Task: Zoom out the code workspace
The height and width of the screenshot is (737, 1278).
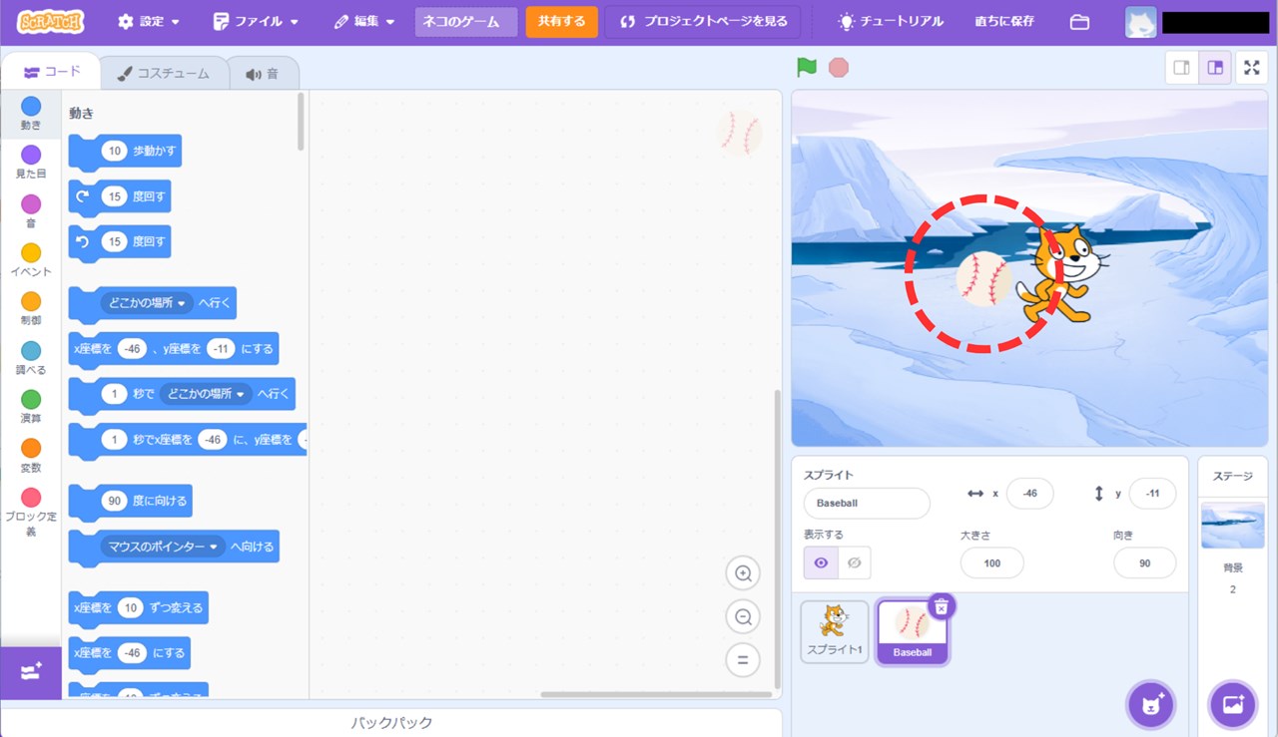Action: pos(743,617)
